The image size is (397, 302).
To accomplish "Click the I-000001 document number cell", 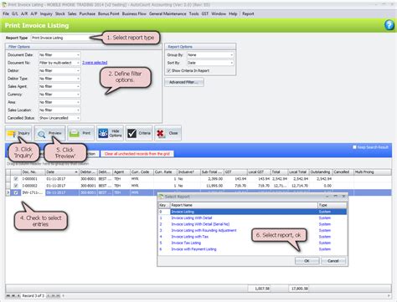I will 33,179.
